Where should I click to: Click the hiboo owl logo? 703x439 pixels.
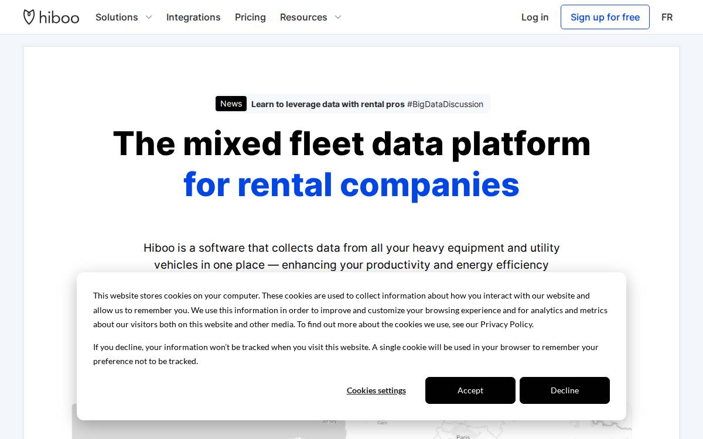tap(51, 17)
